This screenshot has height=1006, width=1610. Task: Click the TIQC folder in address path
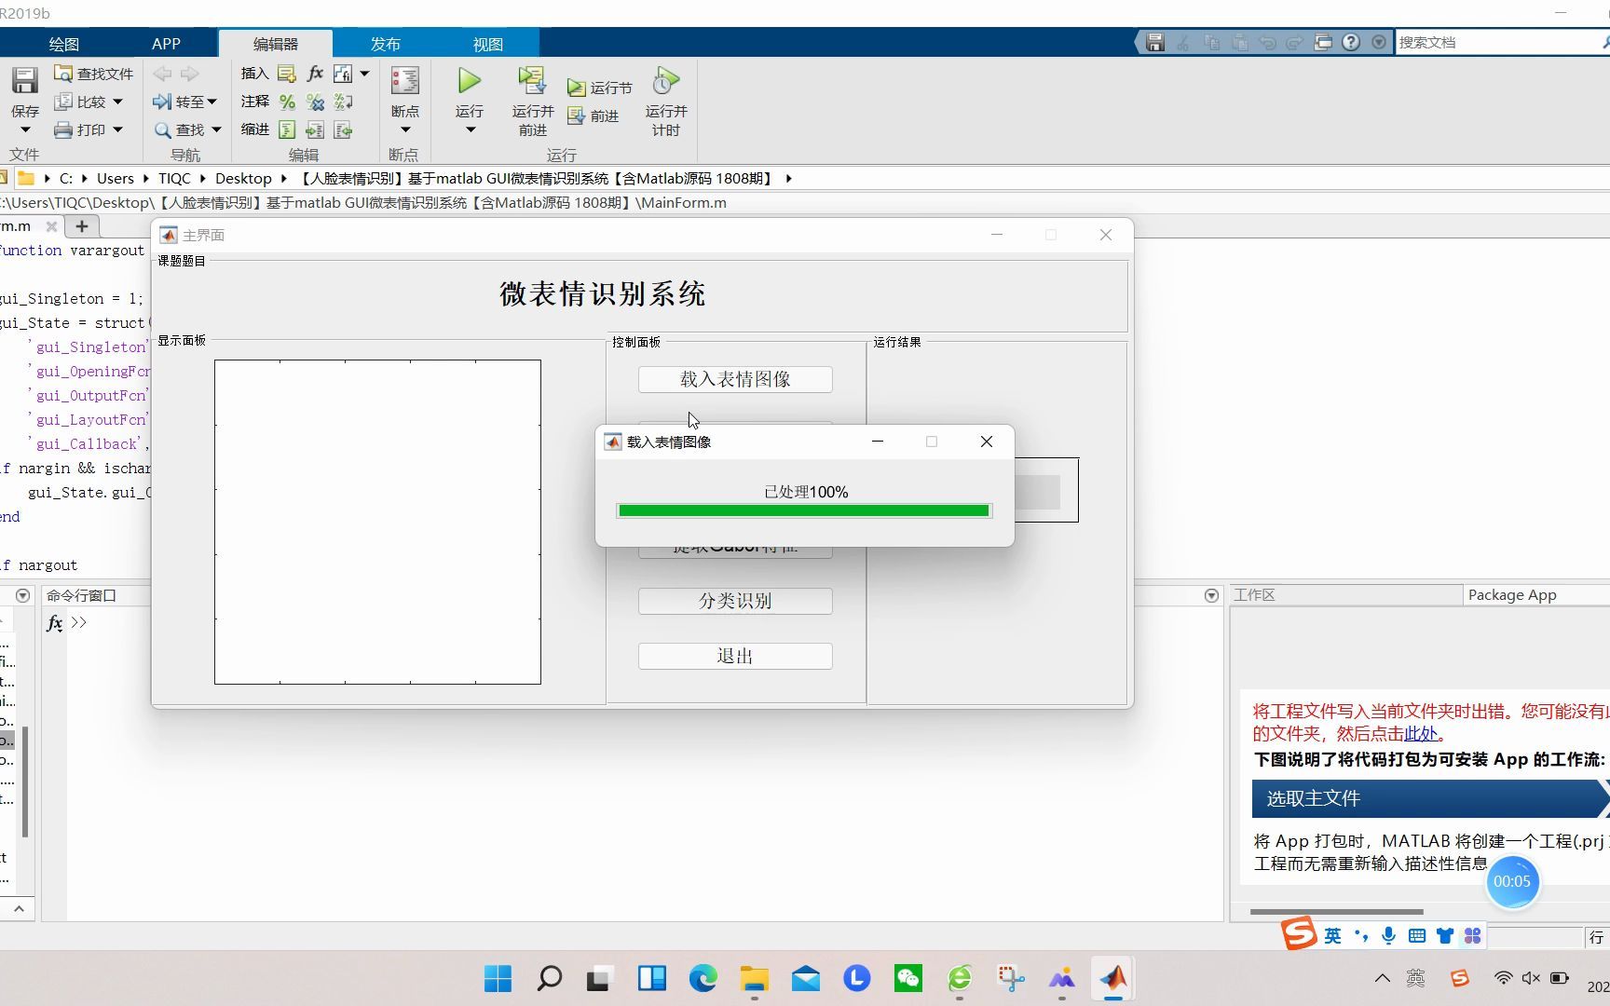tap(174, 178)
